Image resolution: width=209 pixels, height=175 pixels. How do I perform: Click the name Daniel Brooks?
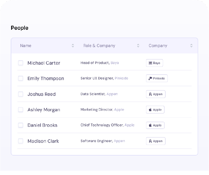[42, 125]
